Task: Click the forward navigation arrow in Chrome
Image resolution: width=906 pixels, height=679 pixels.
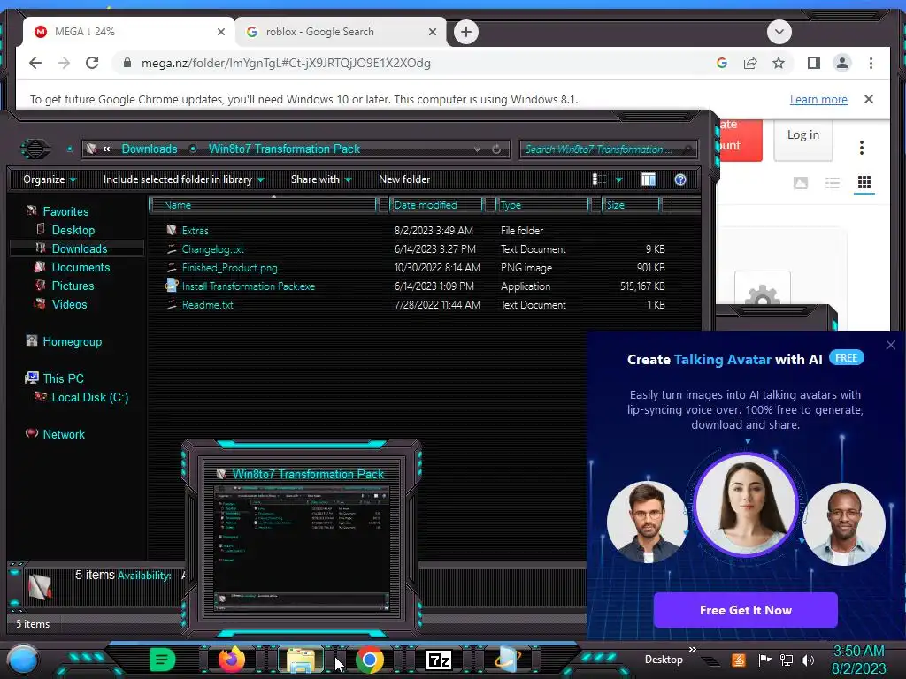Action: pyautogui.click(x=64, y=63)
